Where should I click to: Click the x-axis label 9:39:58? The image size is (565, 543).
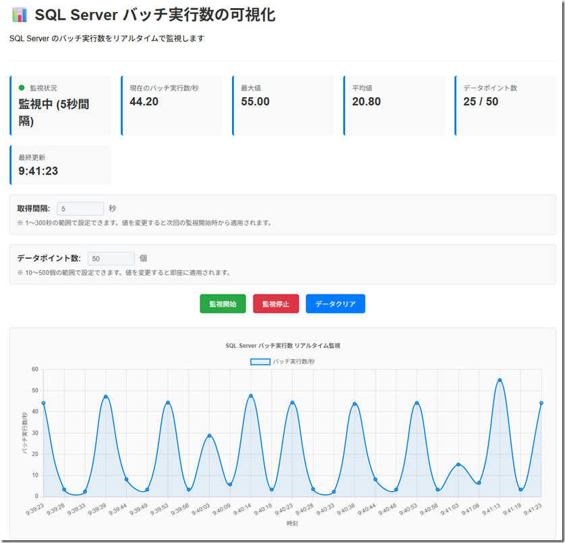[180, 509]
